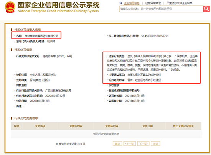Go to 首页 first page button
Viewport: 211px width, 155px height.
(x=117, y=144)
